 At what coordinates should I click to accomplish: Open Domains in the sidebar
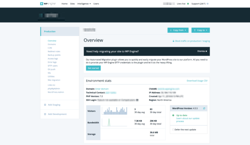pyautogui.click(x=52, y=44)
